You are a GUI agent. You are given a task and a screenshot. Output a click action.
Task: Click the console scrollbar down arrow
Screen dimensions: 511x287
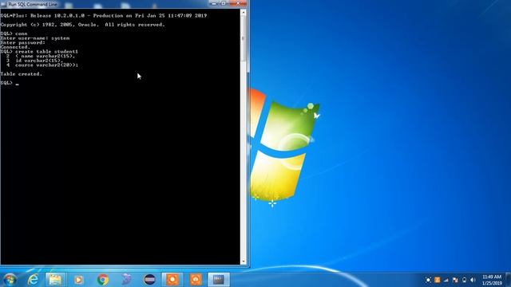pos(243,261)
